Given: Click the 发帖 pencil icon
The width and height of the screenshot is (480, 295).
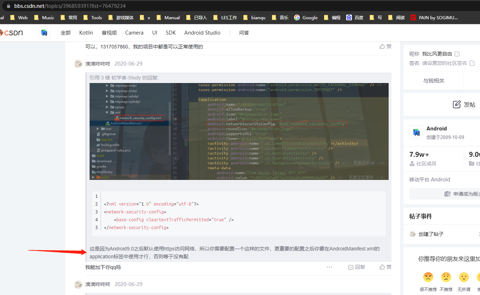Looking at the screenshot, I should click(x=456, y=104).
